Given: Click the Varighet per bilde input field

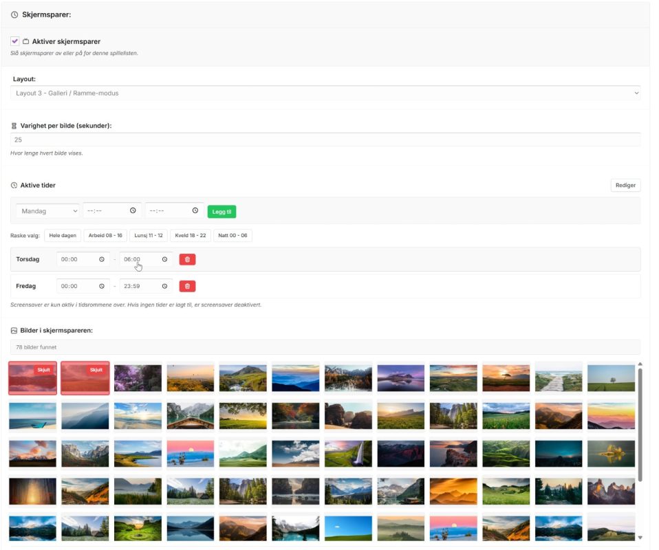Looking at the screenshot, I should pyautogui.click(x=325, y=140).
